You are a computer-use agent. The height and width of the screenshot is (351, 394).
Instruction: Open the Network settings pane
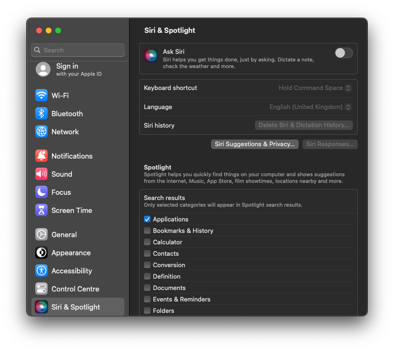[78, 131]
